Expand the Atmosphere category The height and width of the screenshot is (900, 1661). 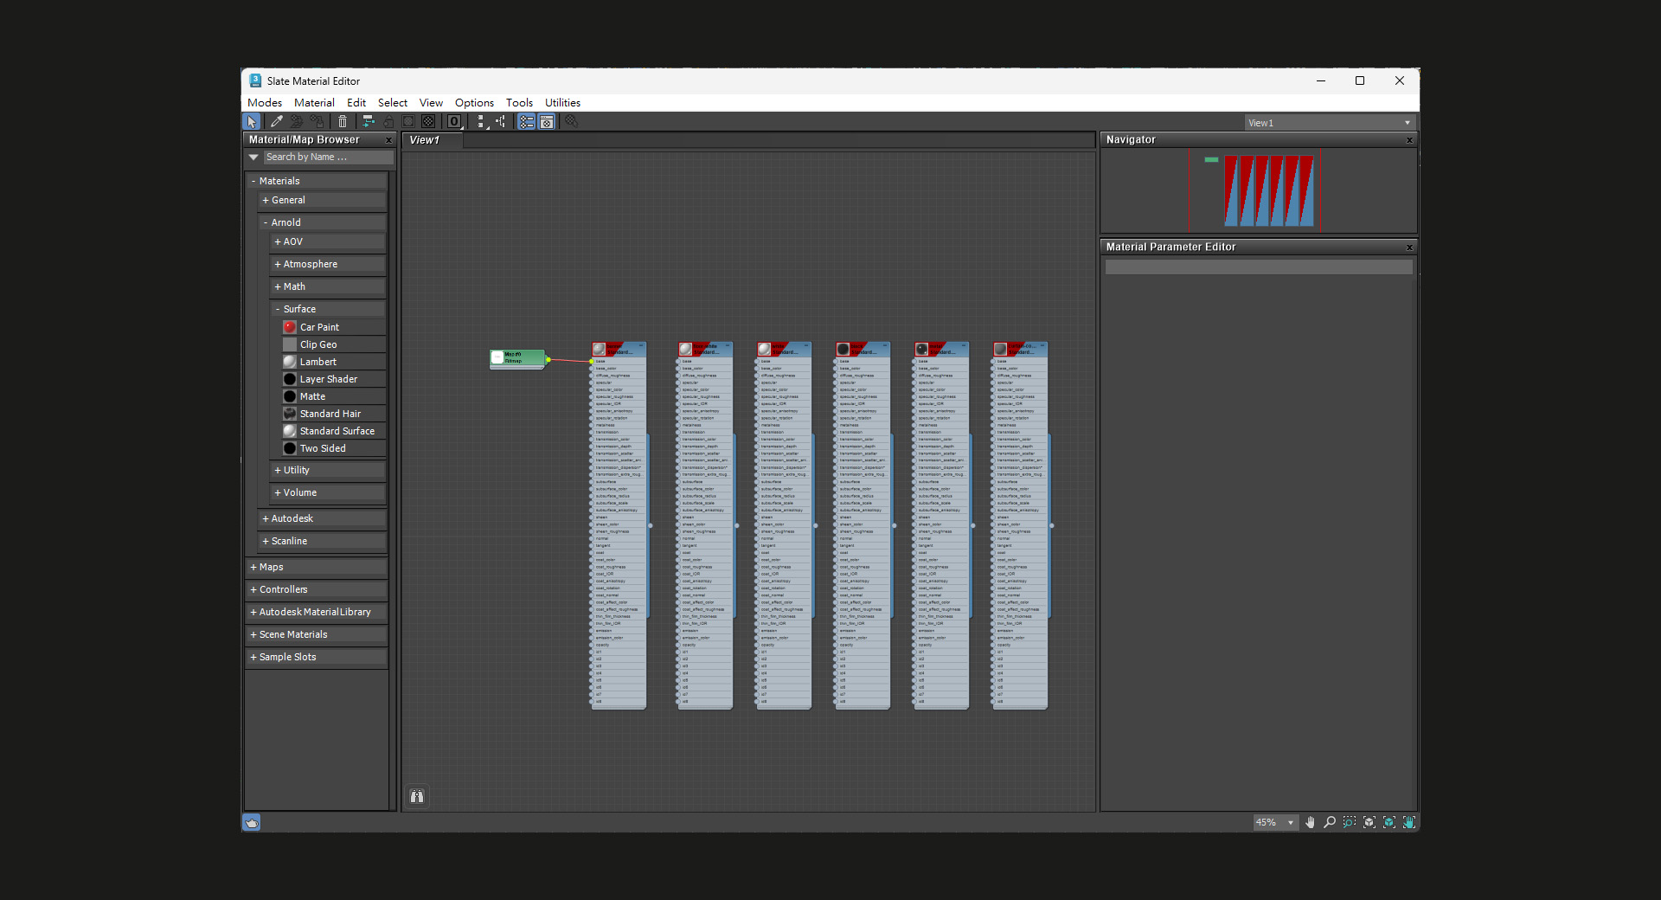pos(278,264)
